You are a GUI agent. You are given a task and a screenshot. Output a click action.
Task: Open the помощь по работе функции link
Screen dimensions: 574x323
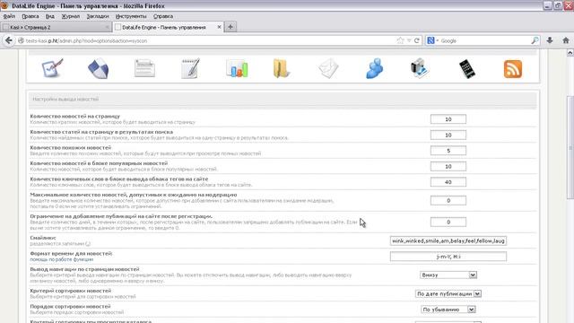[x=62, y=259]
